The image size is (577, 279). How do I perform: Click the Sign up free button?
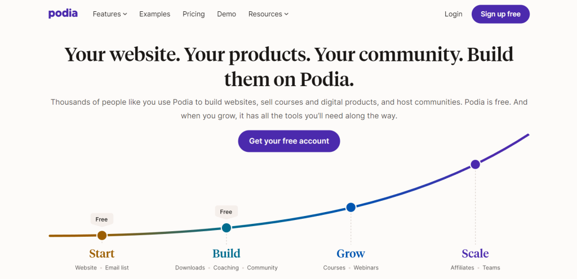(x=500, y=14)
